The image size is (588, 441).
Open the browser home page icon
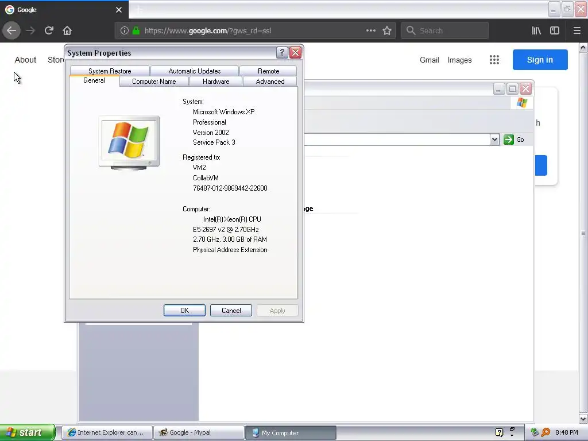tap(67, 30)
